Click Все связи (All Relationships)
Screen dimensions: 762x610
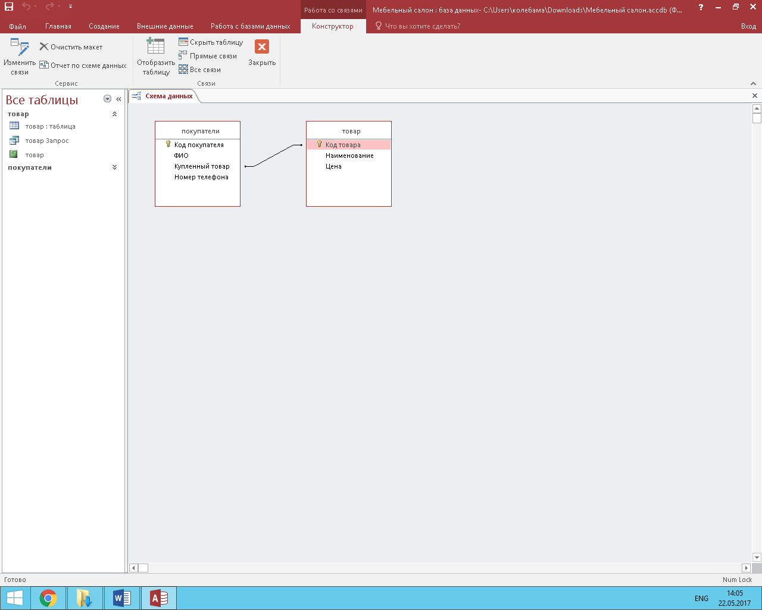click(199, 70)
